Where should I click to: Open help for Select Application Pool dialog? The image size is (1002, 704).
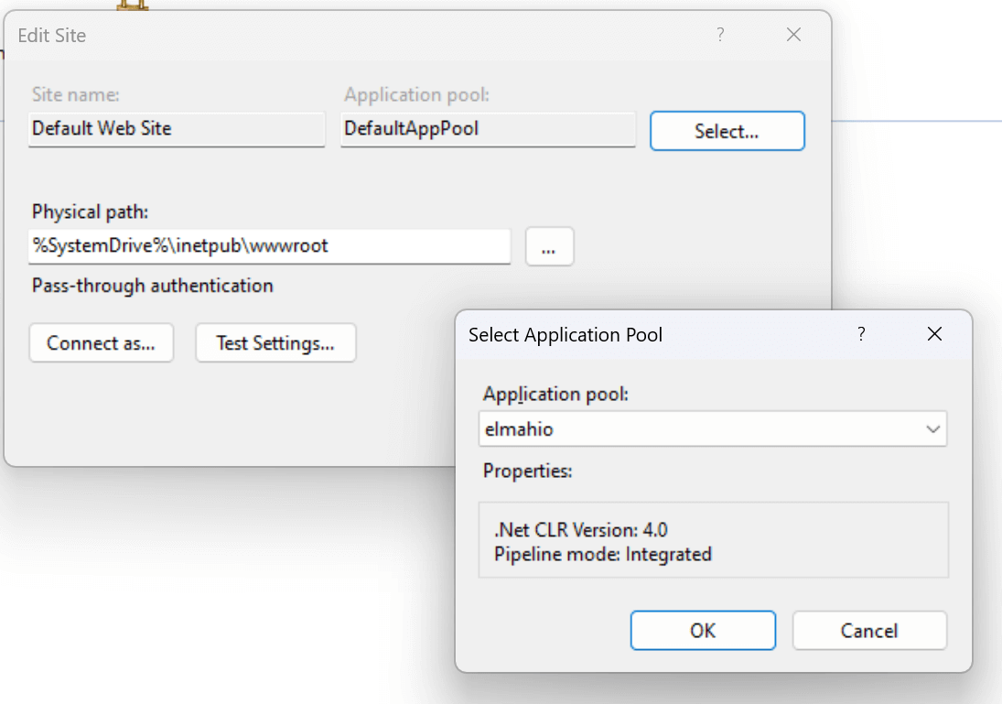tap(861, 334)
